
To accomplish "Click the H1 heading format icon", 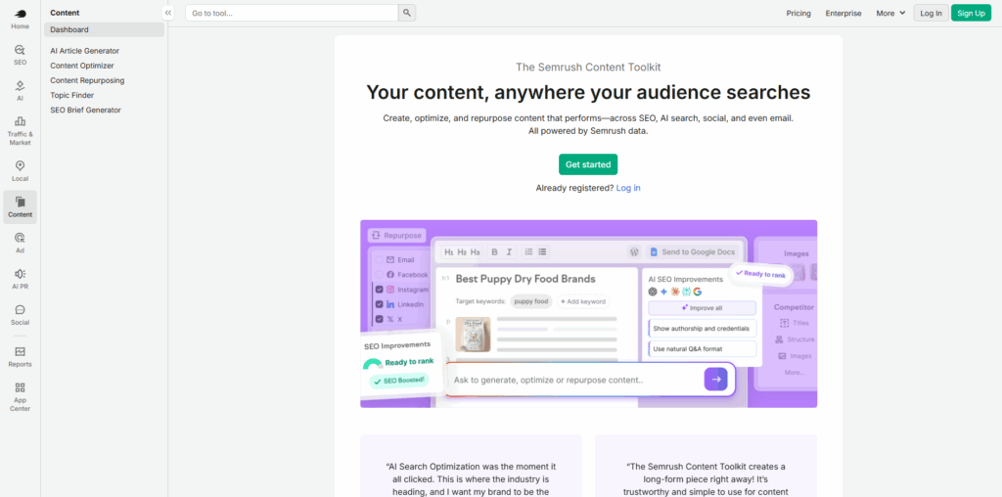I will coord(448,251).
